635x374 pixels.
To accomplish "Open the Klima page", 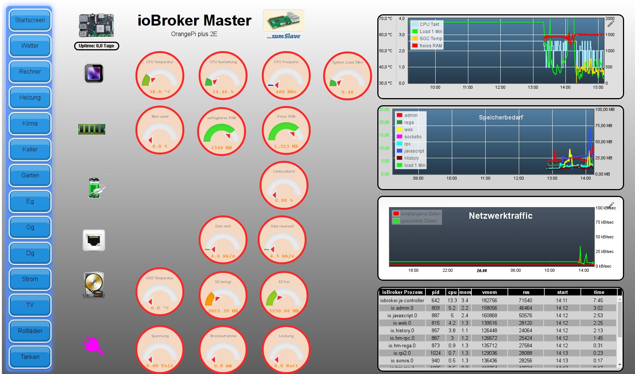I will 30,124.
